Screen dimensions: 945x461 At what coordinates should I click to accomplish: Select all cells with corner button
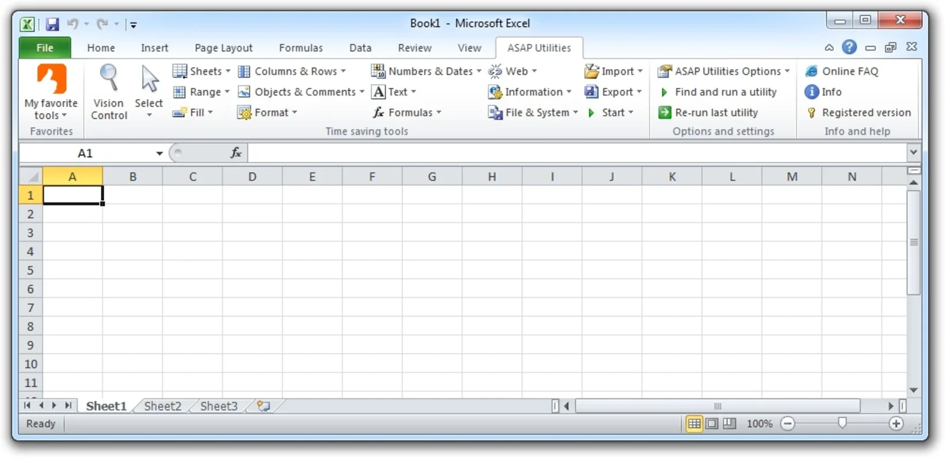(x=31, y=176)
